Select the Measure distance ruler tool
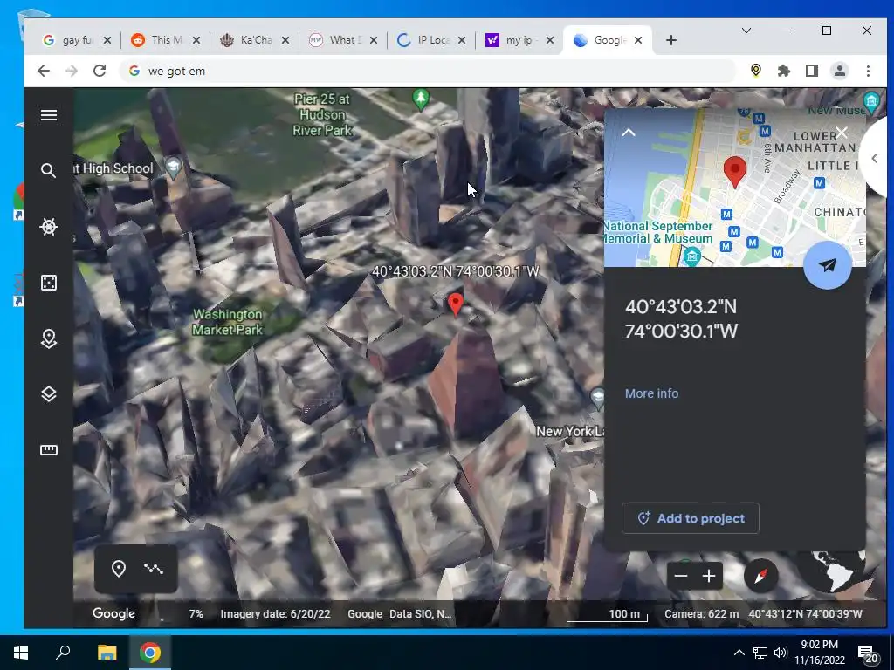The height and width of the screenshot is (670, 894). 49,450
